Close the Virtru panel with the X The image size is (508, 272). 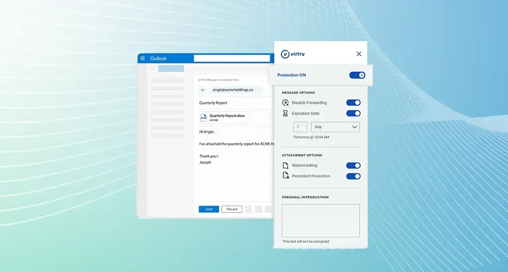(359, 54)
